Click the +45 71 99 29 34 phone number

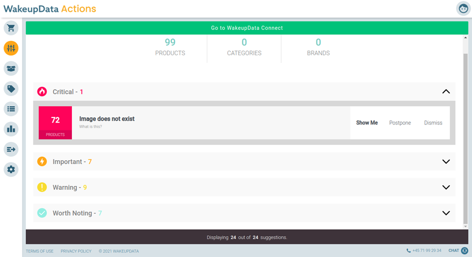click(x=427, y=251)
